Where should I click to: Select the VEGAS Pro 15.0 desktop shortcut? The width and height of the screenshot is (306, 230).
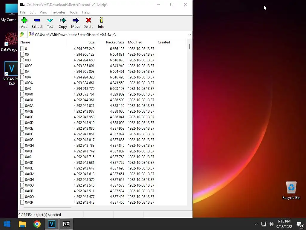(x=11, y=73)
